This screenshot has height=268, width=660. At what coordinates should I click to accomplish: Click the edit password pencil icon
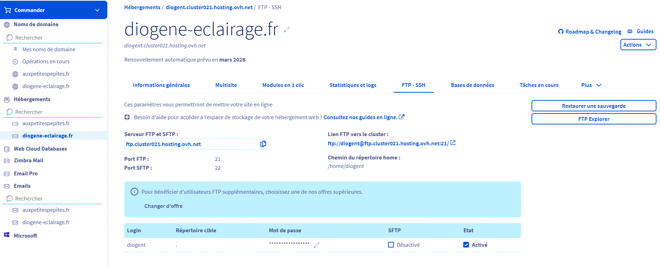point(317,245)
